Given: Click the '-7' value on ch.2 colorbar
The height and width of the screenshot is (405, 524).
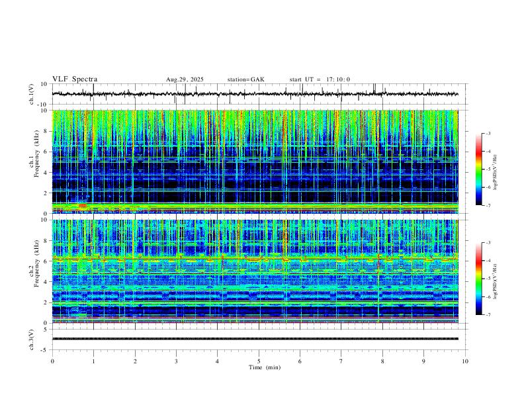Looking at the screenshot, I should click(x=488, y=315).
